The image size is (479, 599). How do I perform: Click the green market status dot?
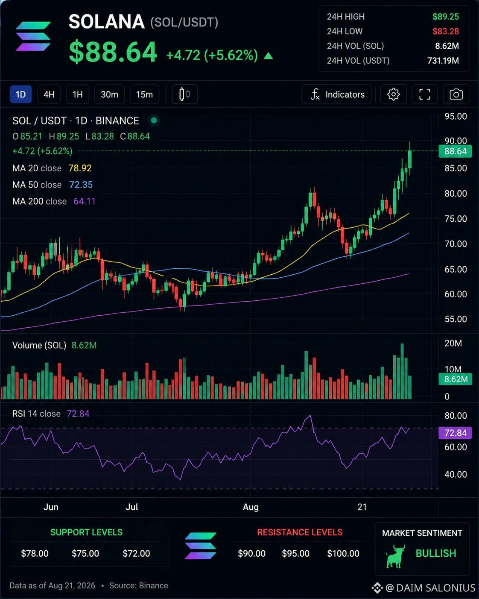(154, 120)
